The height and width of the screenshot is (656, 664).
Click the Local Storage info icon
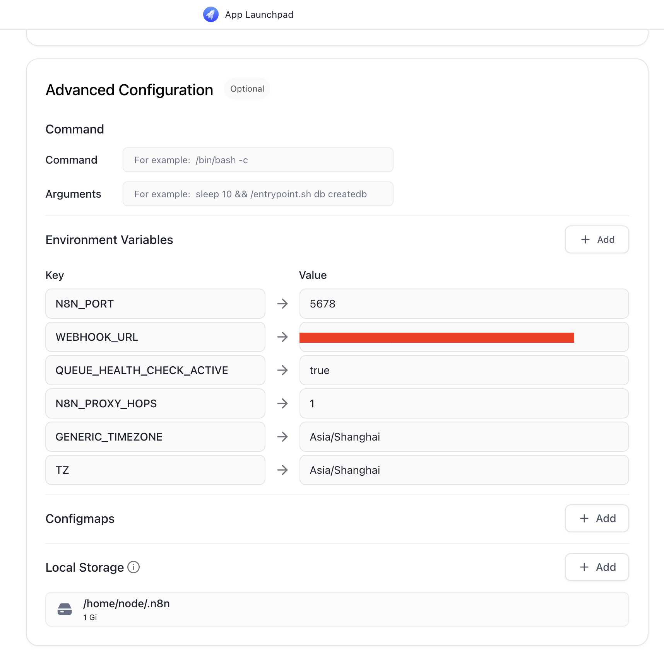click(133, 567)
